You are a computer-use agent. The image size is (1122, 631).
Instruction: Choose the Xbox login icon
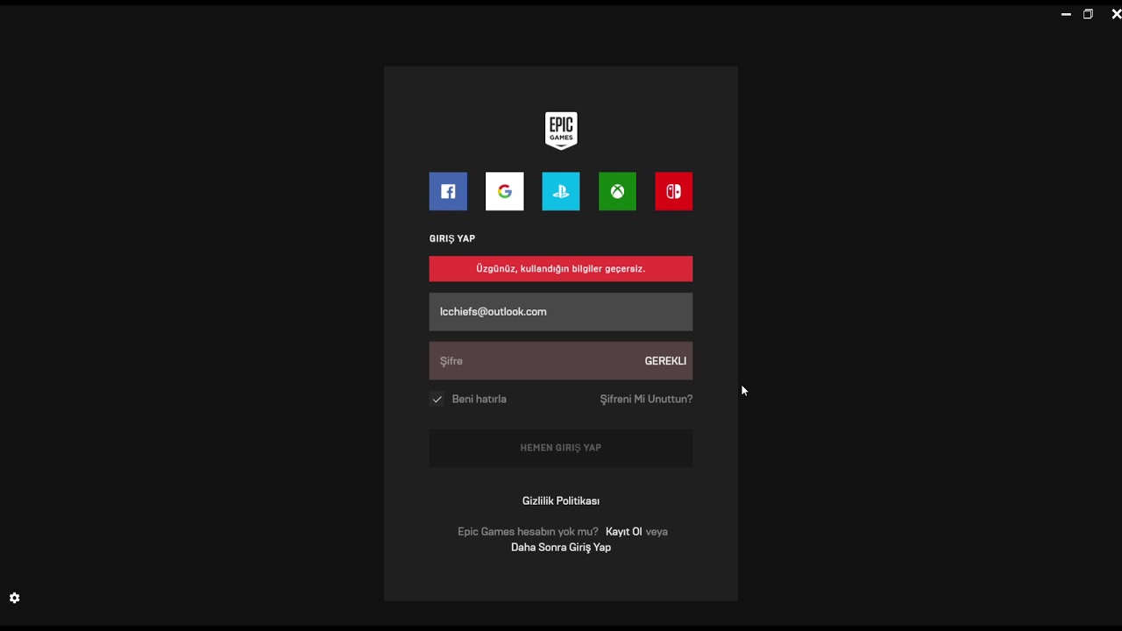(617, 191)
